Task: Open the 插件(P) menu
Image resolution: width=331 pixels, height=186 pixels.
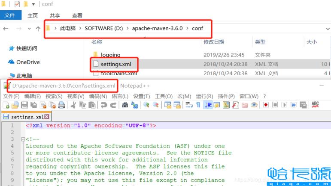Action: coord(226,97)
